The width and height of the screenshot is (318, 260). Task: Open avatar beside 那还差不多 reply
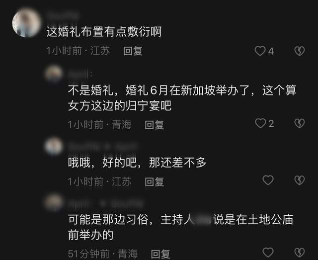click(54, 146)
